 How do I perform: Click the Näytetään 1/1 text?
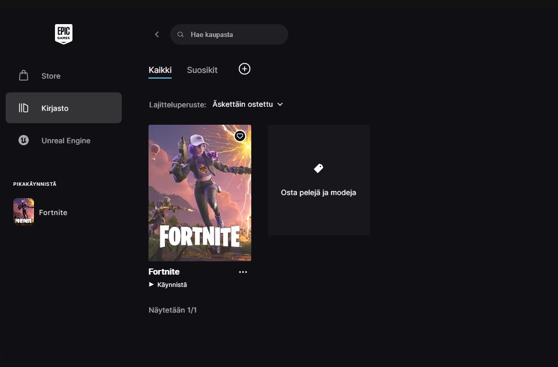click(173, 310)
